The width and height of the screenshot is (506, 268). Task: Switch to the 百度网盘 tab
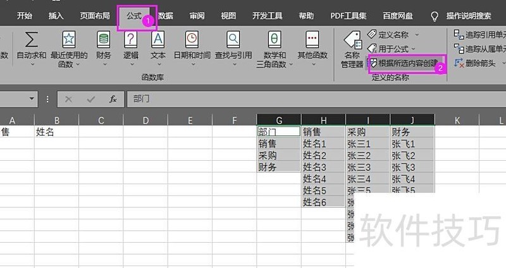398,16
